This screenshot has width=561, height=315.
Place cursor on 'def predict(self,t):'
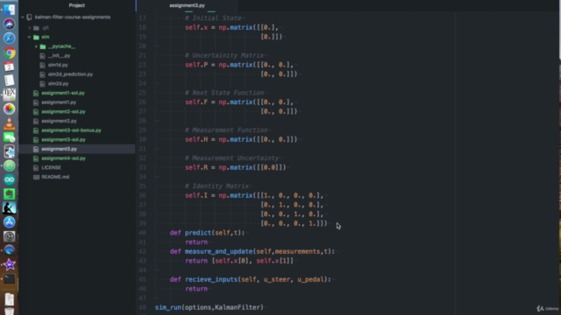(x=207, y=233)
